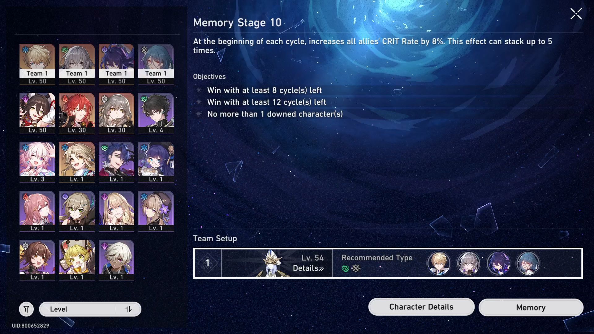Click the Lv. 54 enemy boss portrait
Viewport: 594px width, 334px height.
pyautogui.click(x=272, y=263)
